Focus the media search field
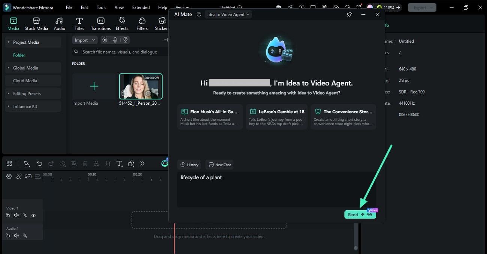 click(120, 52)
